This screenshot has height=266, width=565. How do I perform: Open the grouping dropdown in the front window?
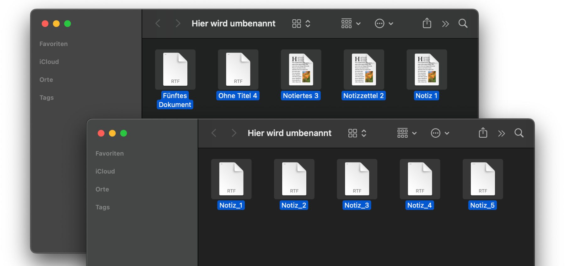tap(407, 133)
